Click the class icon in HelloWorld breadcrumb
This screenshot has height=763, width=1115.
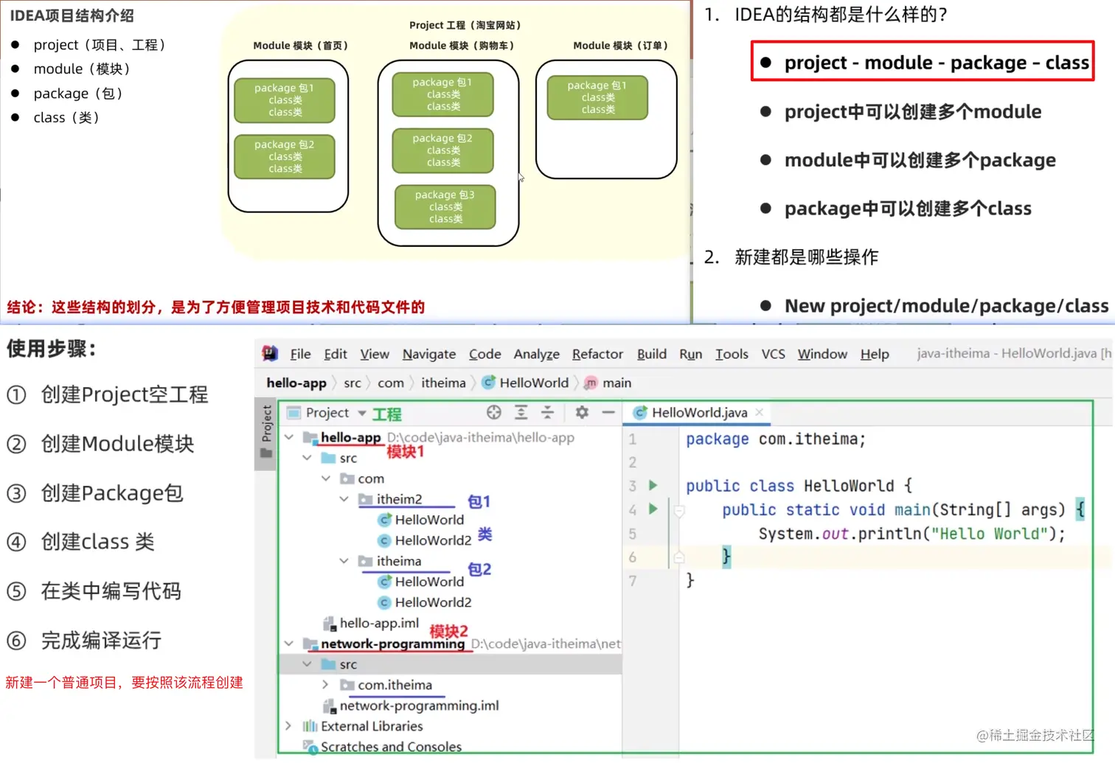(488, 383)
